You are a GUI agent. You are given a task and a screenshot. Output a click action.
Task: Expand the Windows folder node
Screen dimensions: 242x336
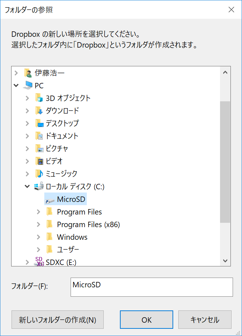[x=38, y=237]
